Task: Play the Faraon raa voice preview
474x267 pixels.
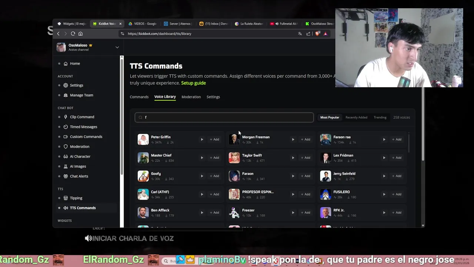Action: tap(384, 139)
